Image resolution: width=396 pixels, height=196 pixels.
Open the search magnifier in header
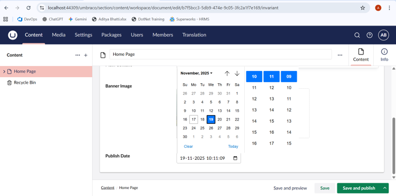coord(357,35)
